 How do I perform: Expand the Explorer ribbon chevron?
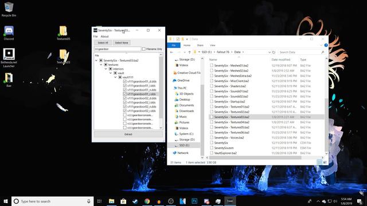(321, 45)
